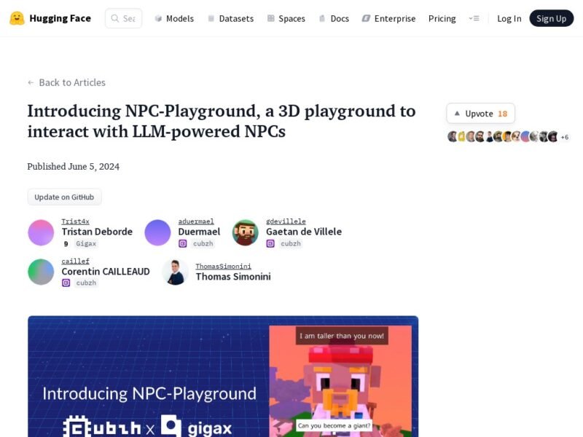Click the Enterprise icon in navbar

(366, 18)
